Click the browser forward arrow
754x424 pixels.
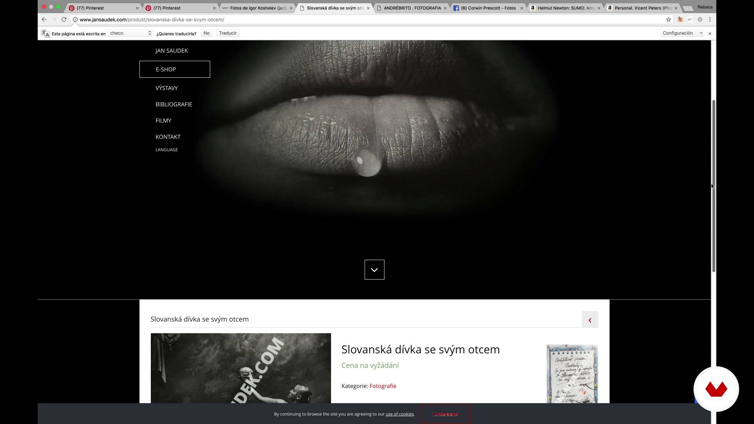coord(54,19)
